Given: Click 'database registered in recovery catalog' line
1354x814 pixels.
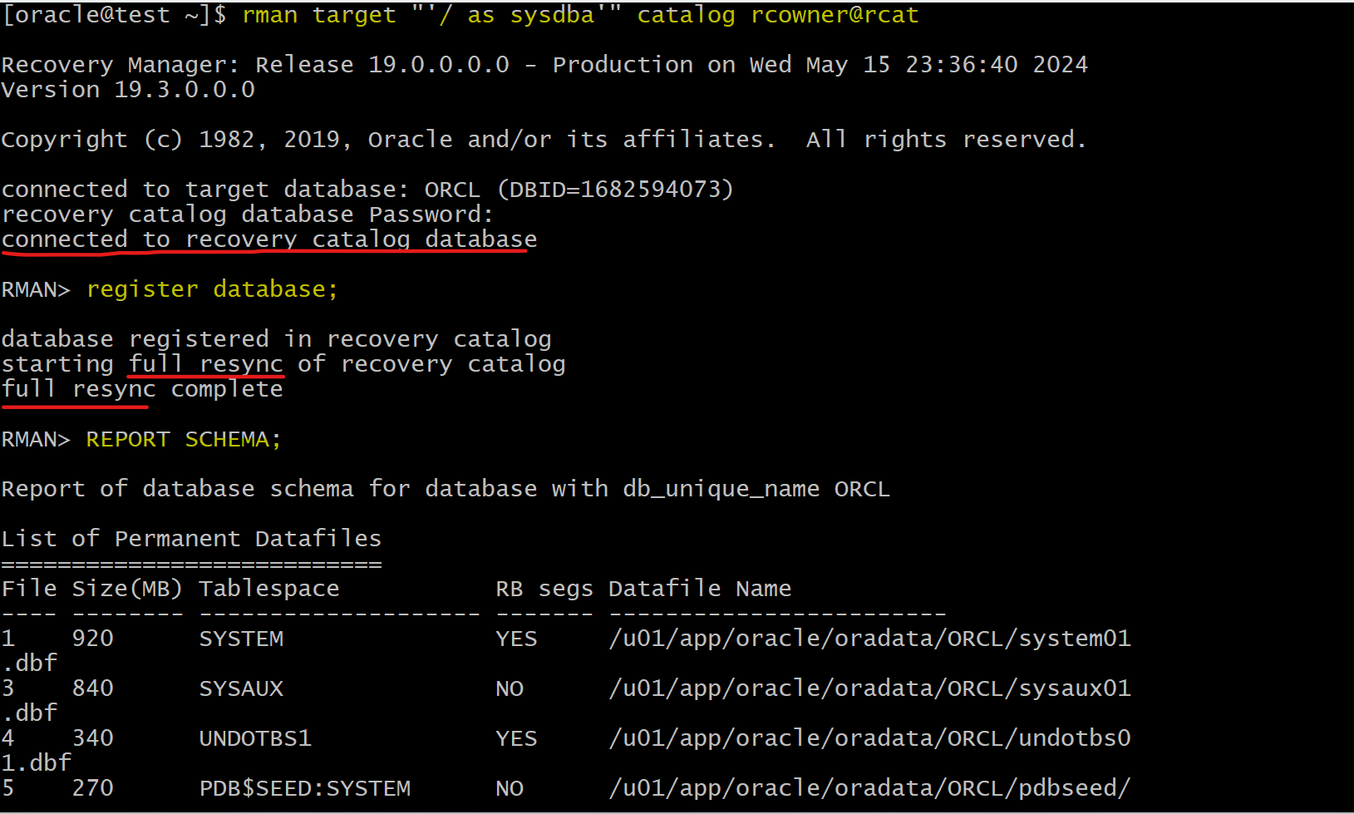Looking at the screenshot, I should [x=277, y=339].
